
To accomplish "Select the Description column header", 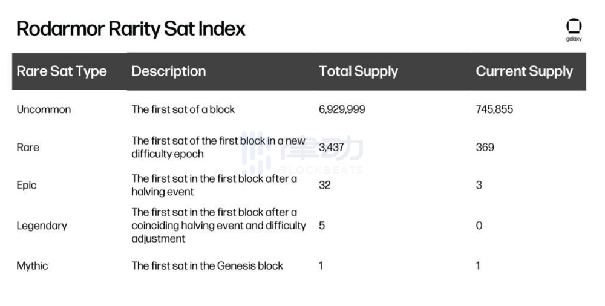I will pyautogui.click(x=169, y=71).
